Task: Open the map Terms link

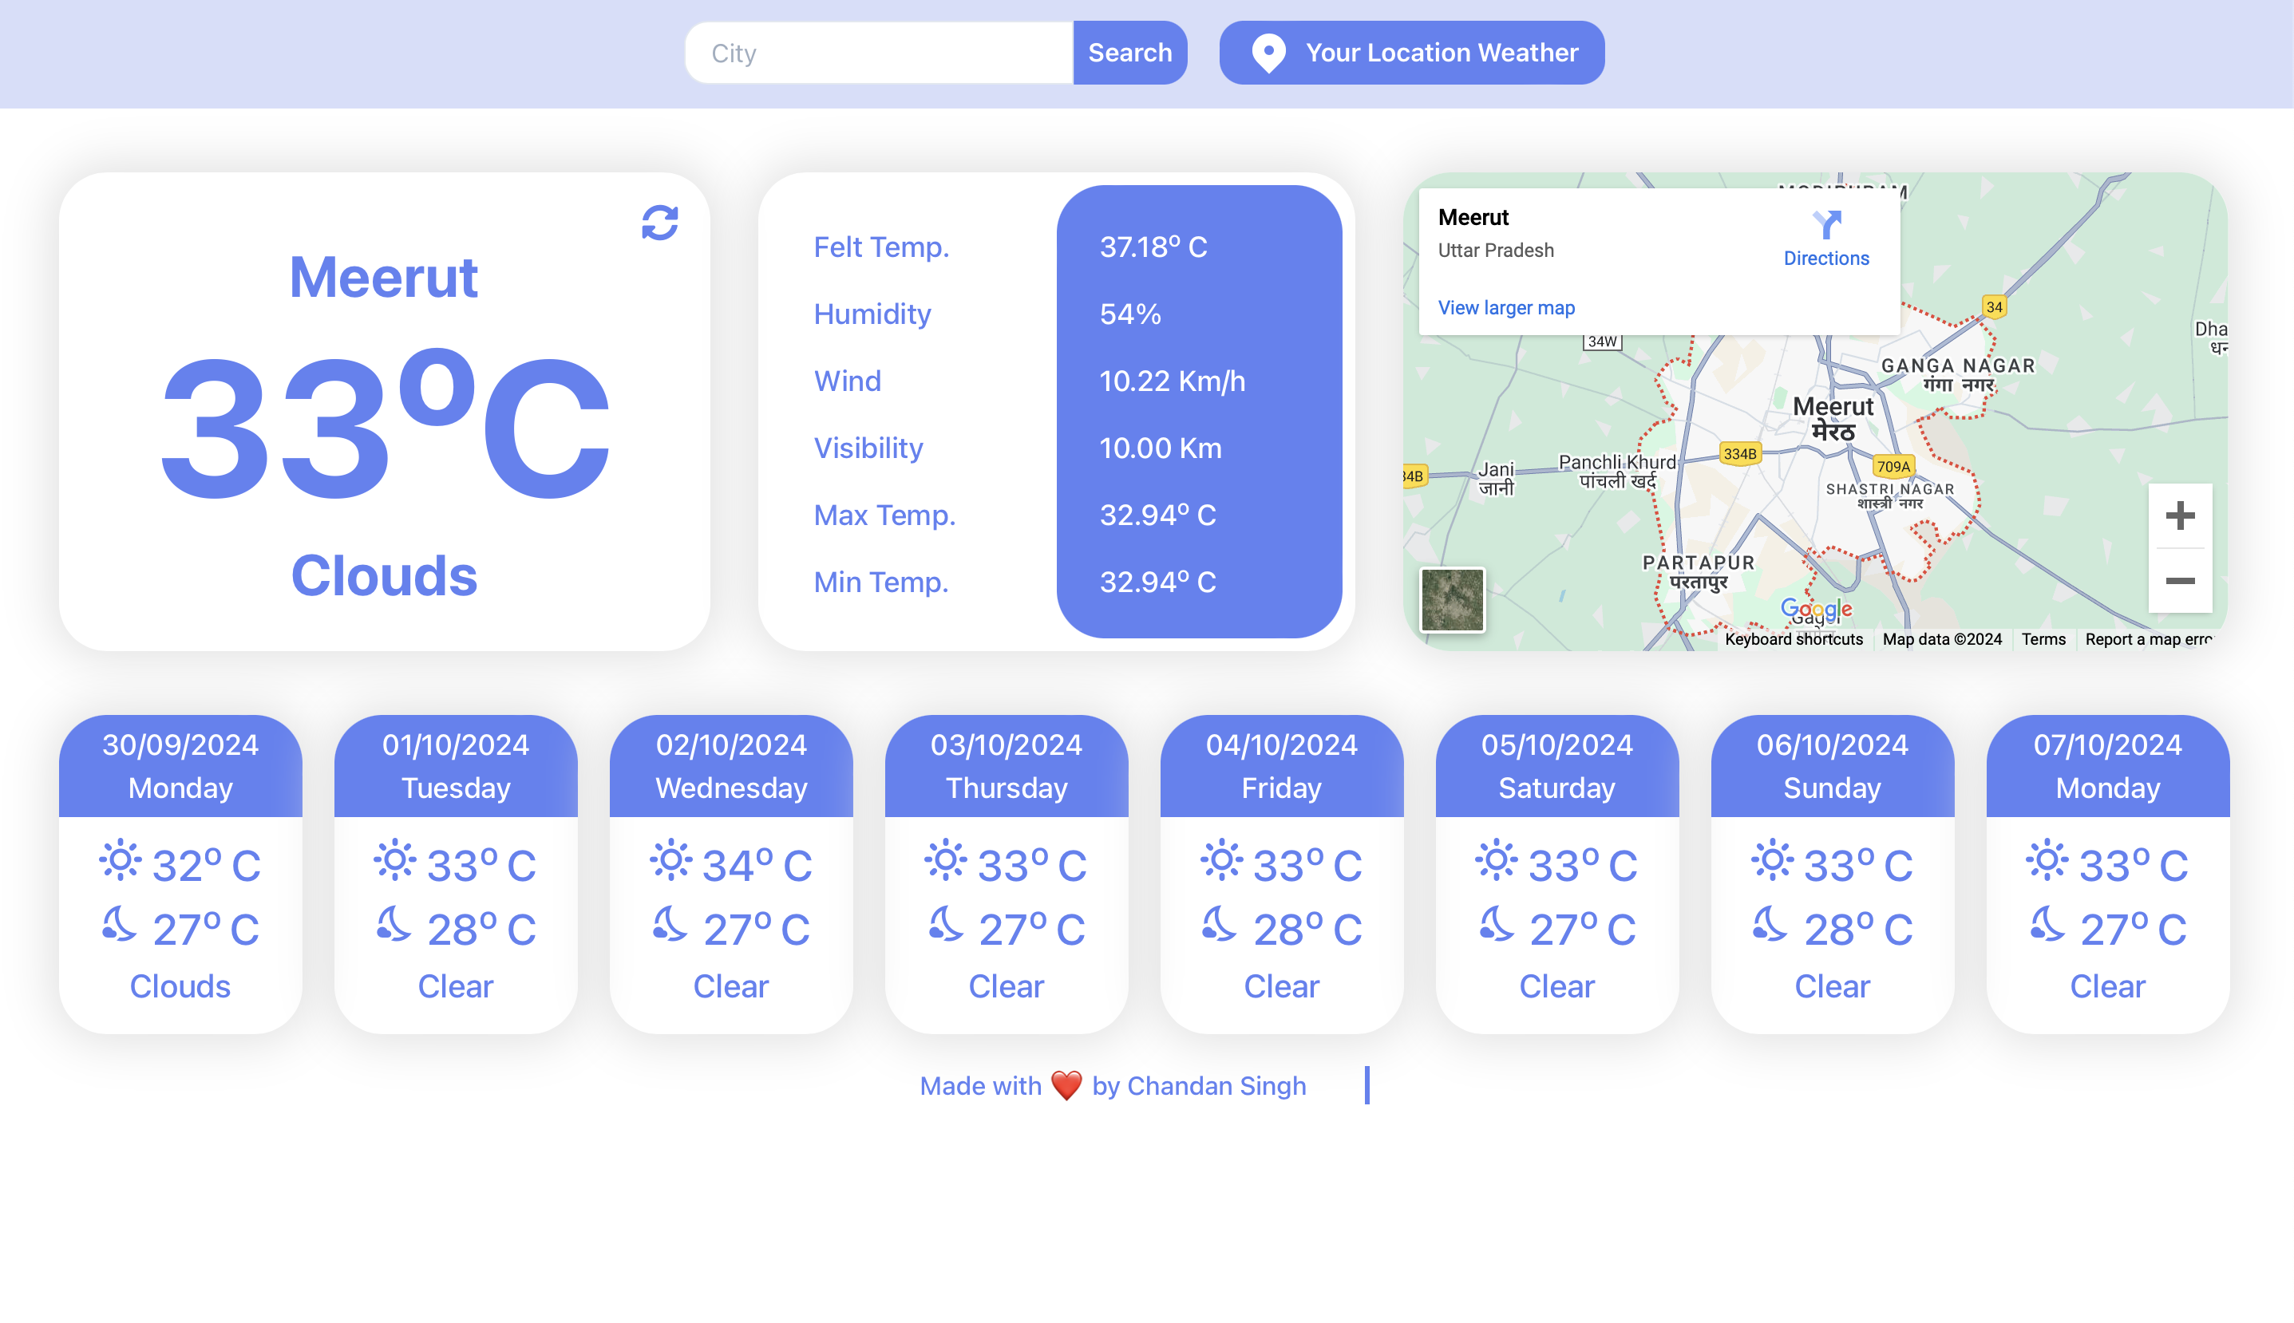Action: (x=2043, y=639)
